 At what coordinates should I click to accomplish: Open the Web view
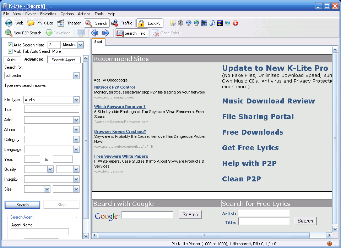tap(14, 23)
